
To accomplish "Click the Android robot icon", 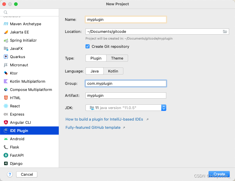I will pos(6,139).
